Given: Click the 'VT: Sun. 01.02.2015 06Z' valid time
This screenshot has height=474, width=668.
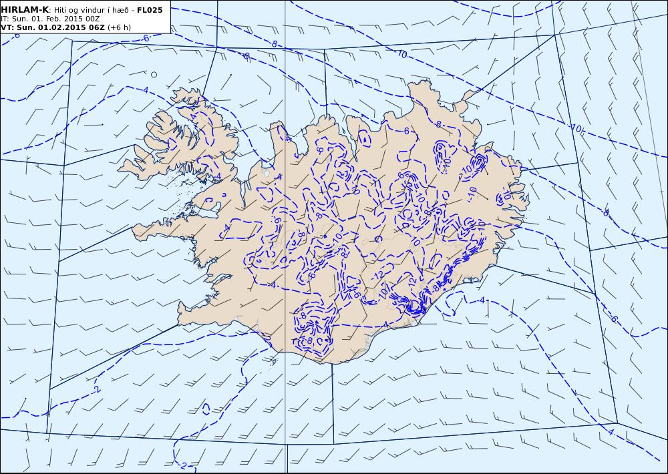Looking at the screenshot, I should tap(53, 27).
